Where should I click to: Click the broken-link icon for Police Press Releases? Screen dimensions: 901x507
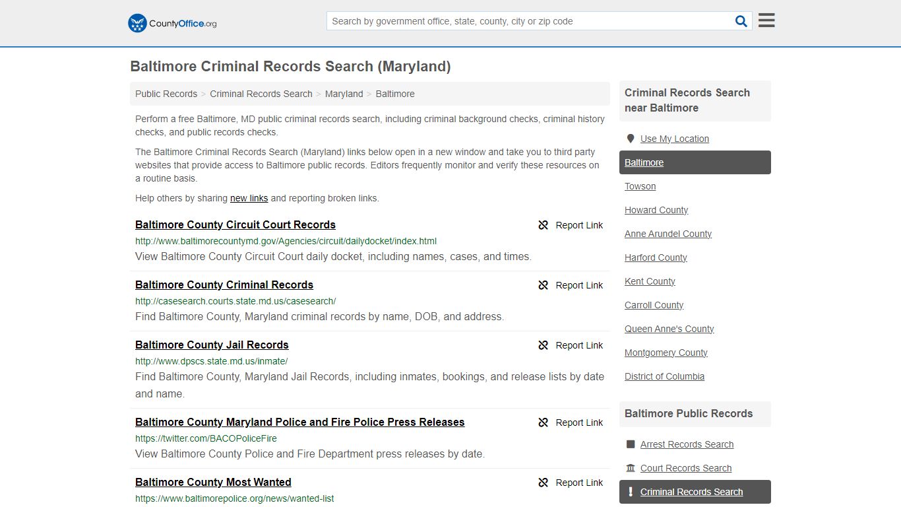tap(544, 422)
